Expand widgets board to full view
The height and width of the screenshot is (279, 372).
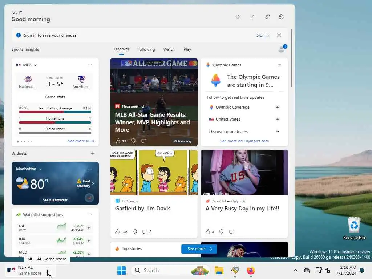(x=252, y=17)
